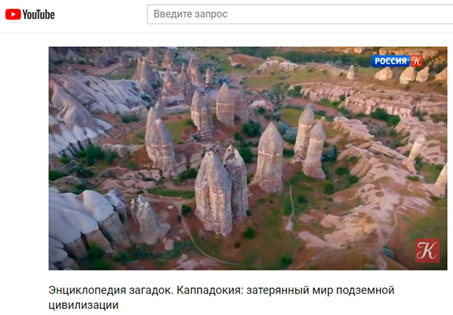Click the single tall pointed pillar beside twins

click(x=269, y=157)
